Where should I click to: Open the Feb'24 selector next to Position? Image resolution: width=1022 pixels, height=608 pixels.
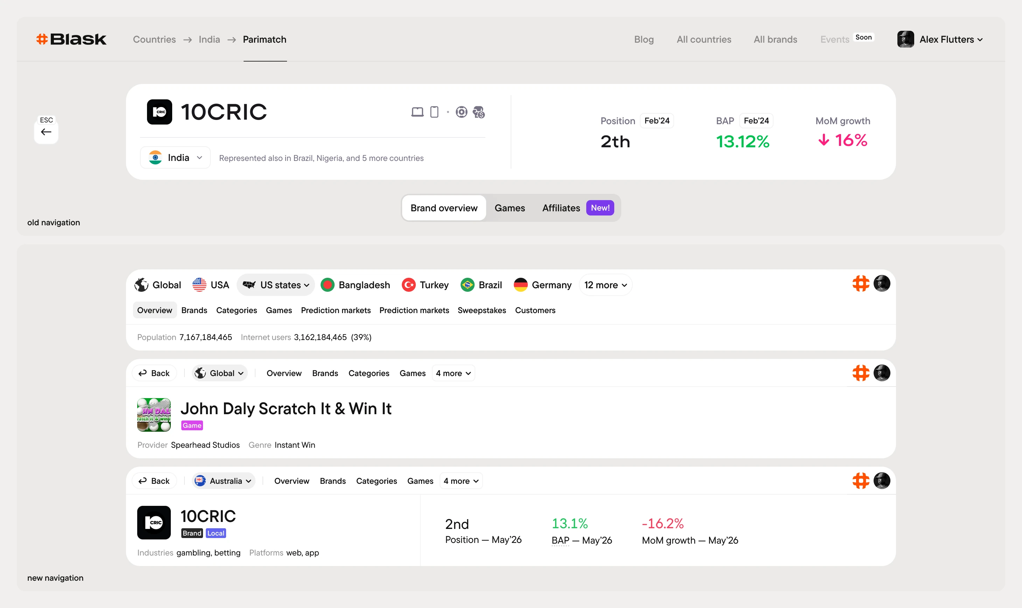point(657,121)
